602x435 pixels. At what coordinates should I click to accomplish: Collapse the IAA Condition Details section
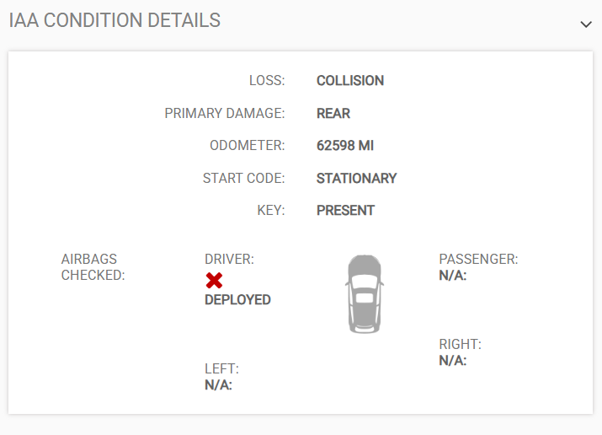[x=586, y=24]
